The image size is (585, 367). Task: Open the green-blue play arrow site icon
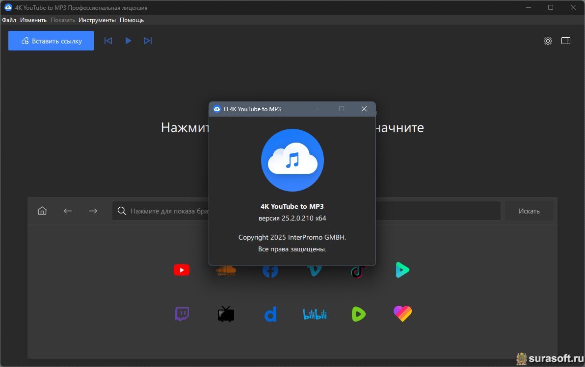(x=402, y=270)
